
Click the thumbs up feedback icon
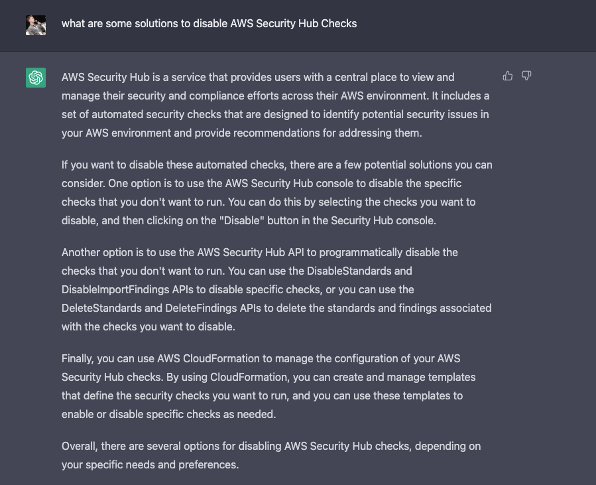(x=508, y=76)
